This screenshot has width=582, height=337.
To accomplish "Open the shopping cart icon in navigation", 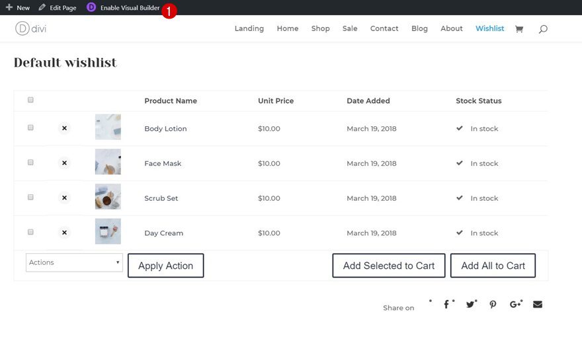I will (x=519, y=29).
